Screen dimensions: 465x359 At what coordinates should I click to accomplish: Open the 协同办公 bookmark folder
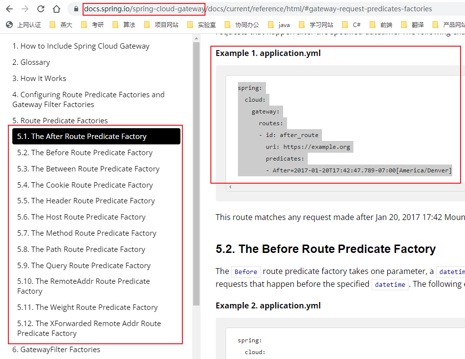pos(242,25)
